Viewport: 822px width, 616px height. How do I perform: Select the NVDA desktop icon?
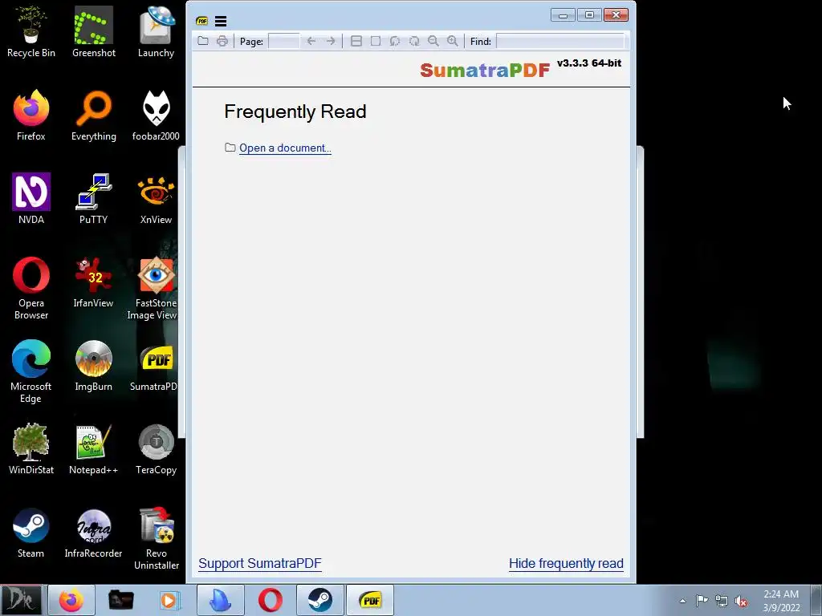click(31, 198)
